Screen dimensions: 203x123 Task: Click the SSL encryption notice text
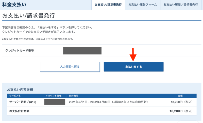(x=38, y=39)
